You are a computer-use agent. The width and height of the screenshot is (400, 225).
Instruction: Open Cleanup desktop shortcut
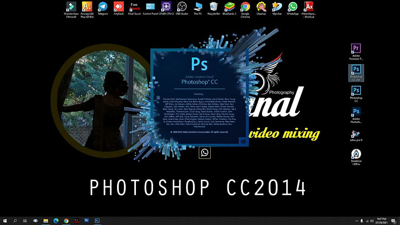[x=261, y=9]
